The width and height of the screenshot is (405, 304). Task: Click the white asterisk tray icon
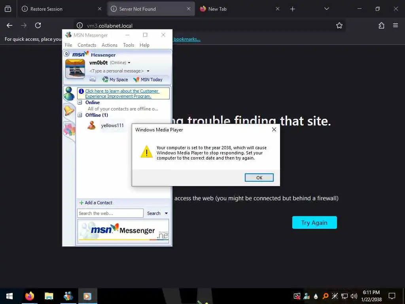point(335,296)
